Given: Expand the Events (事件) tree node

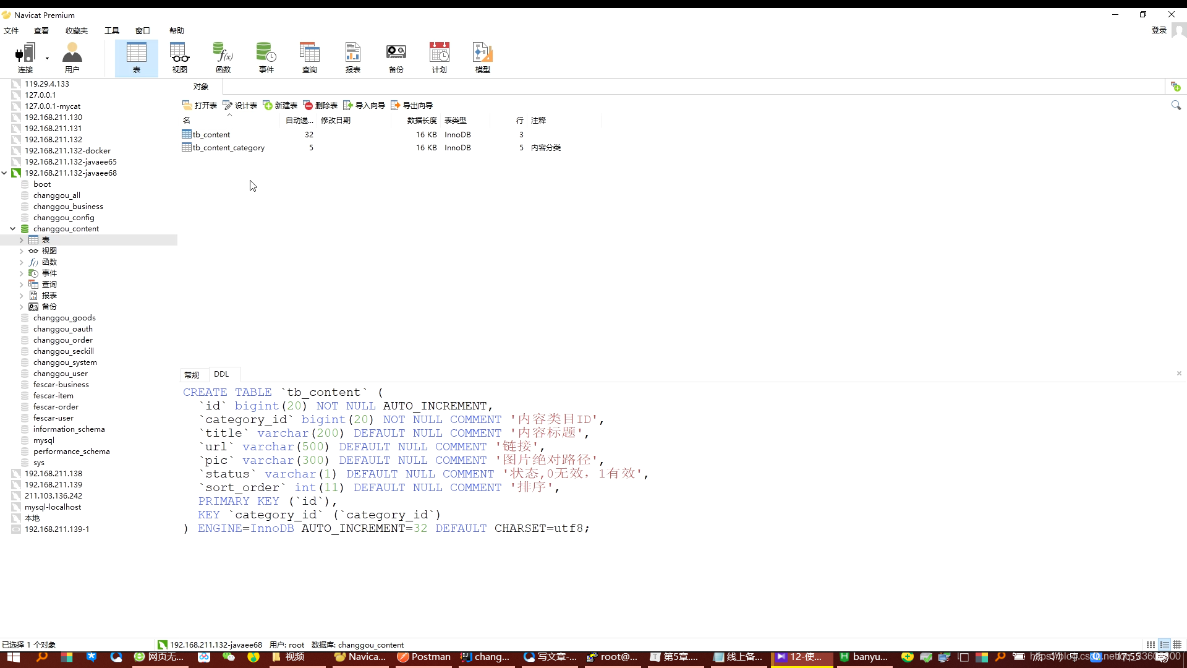Looking at the screenshot, I should (21, 273).
